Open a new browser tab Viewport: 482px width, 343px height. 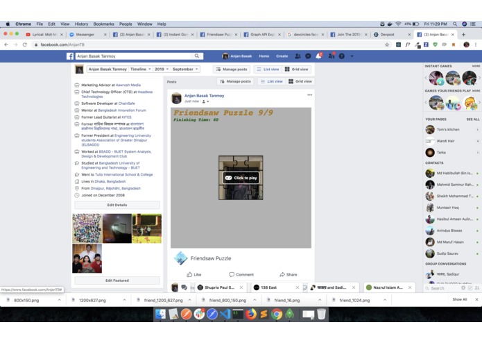pyautogui.click(x=463, y=35)
